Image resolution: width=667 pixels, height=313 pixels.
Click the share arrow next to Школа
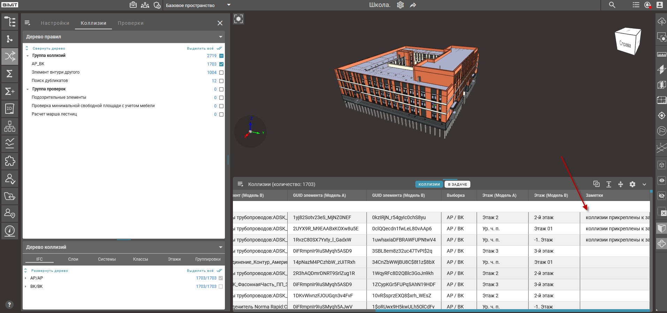(413, 5)
